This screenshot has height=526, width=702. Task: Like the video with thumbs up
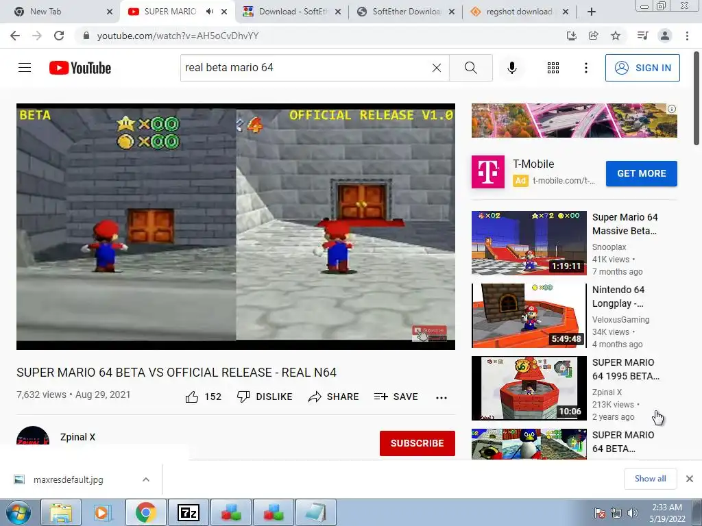point(204,397)
